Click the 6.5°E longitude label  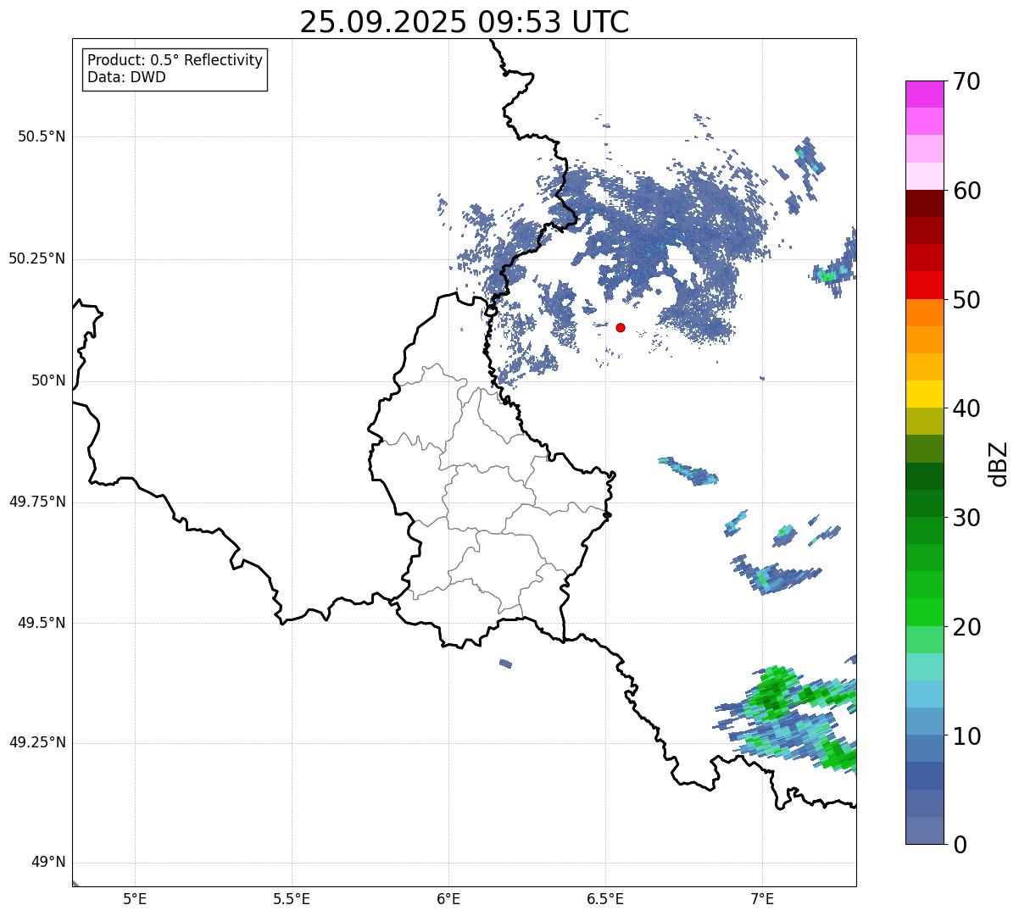coord(605,899)
